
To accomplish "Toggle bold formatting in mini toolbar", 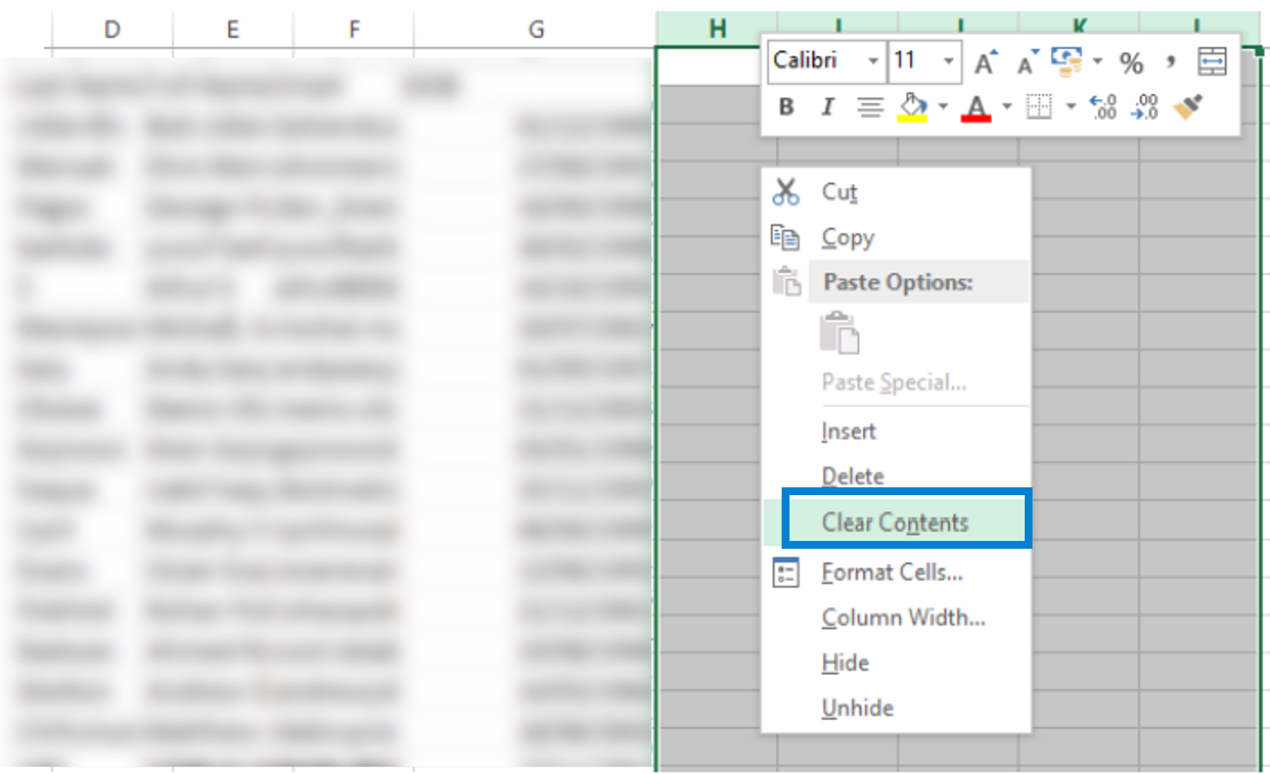I will (786, 106).
